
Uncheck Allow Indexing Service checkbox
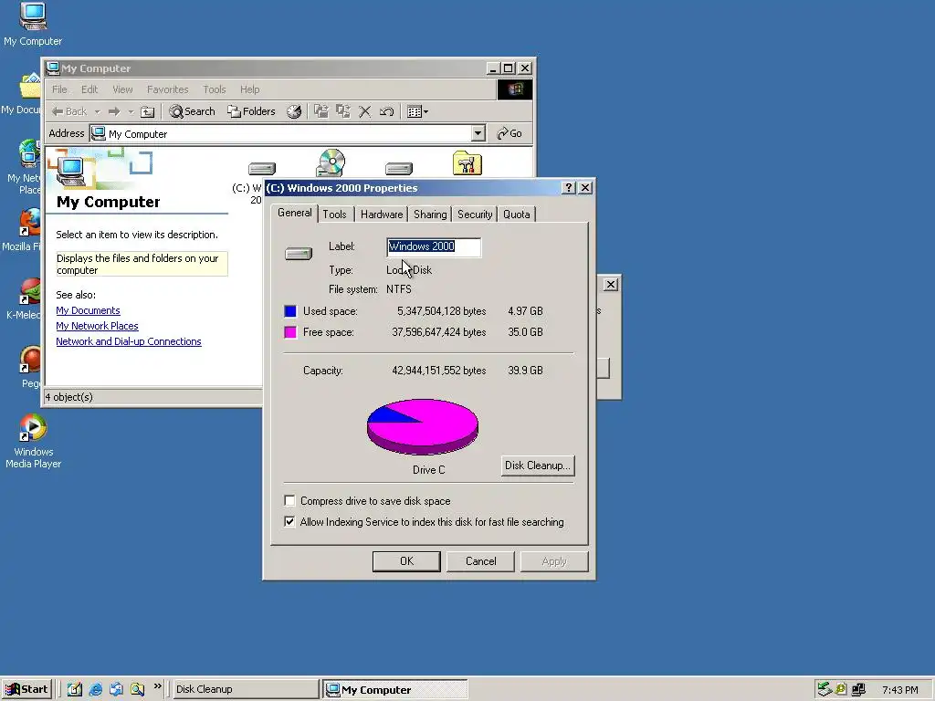[x=289, y=521]
